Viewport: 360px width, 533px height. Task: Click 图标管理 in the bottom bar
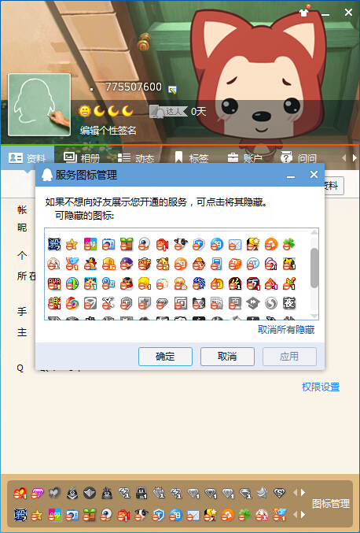(x=330, y=503)
